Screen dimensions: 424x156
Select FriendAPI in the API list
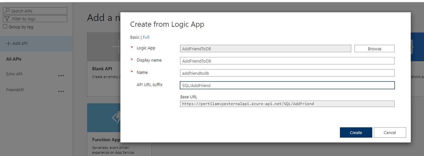[15, 90]
